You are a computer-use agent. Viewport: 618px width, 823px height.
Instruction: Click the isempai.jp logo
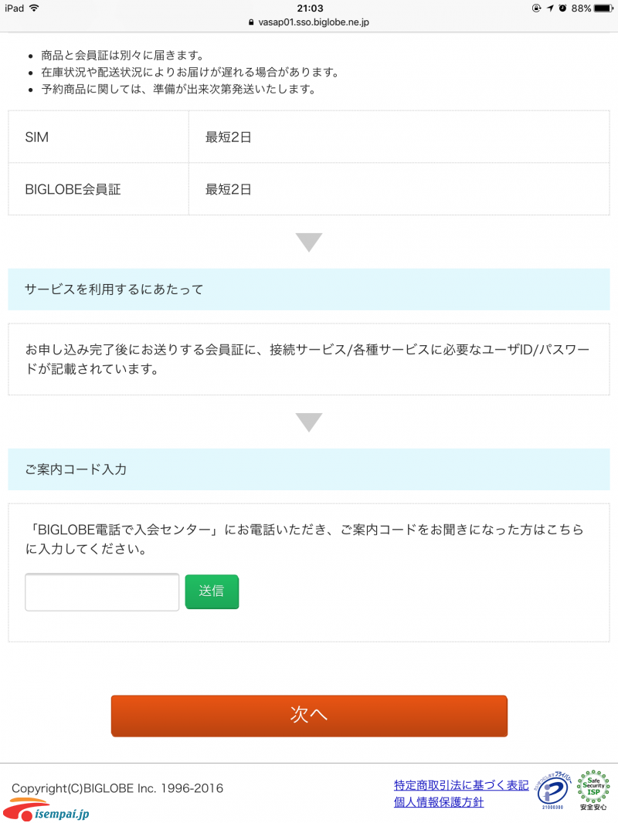(46, 811)
